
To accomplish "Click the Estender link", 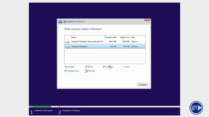I will (x=92, y=71).
